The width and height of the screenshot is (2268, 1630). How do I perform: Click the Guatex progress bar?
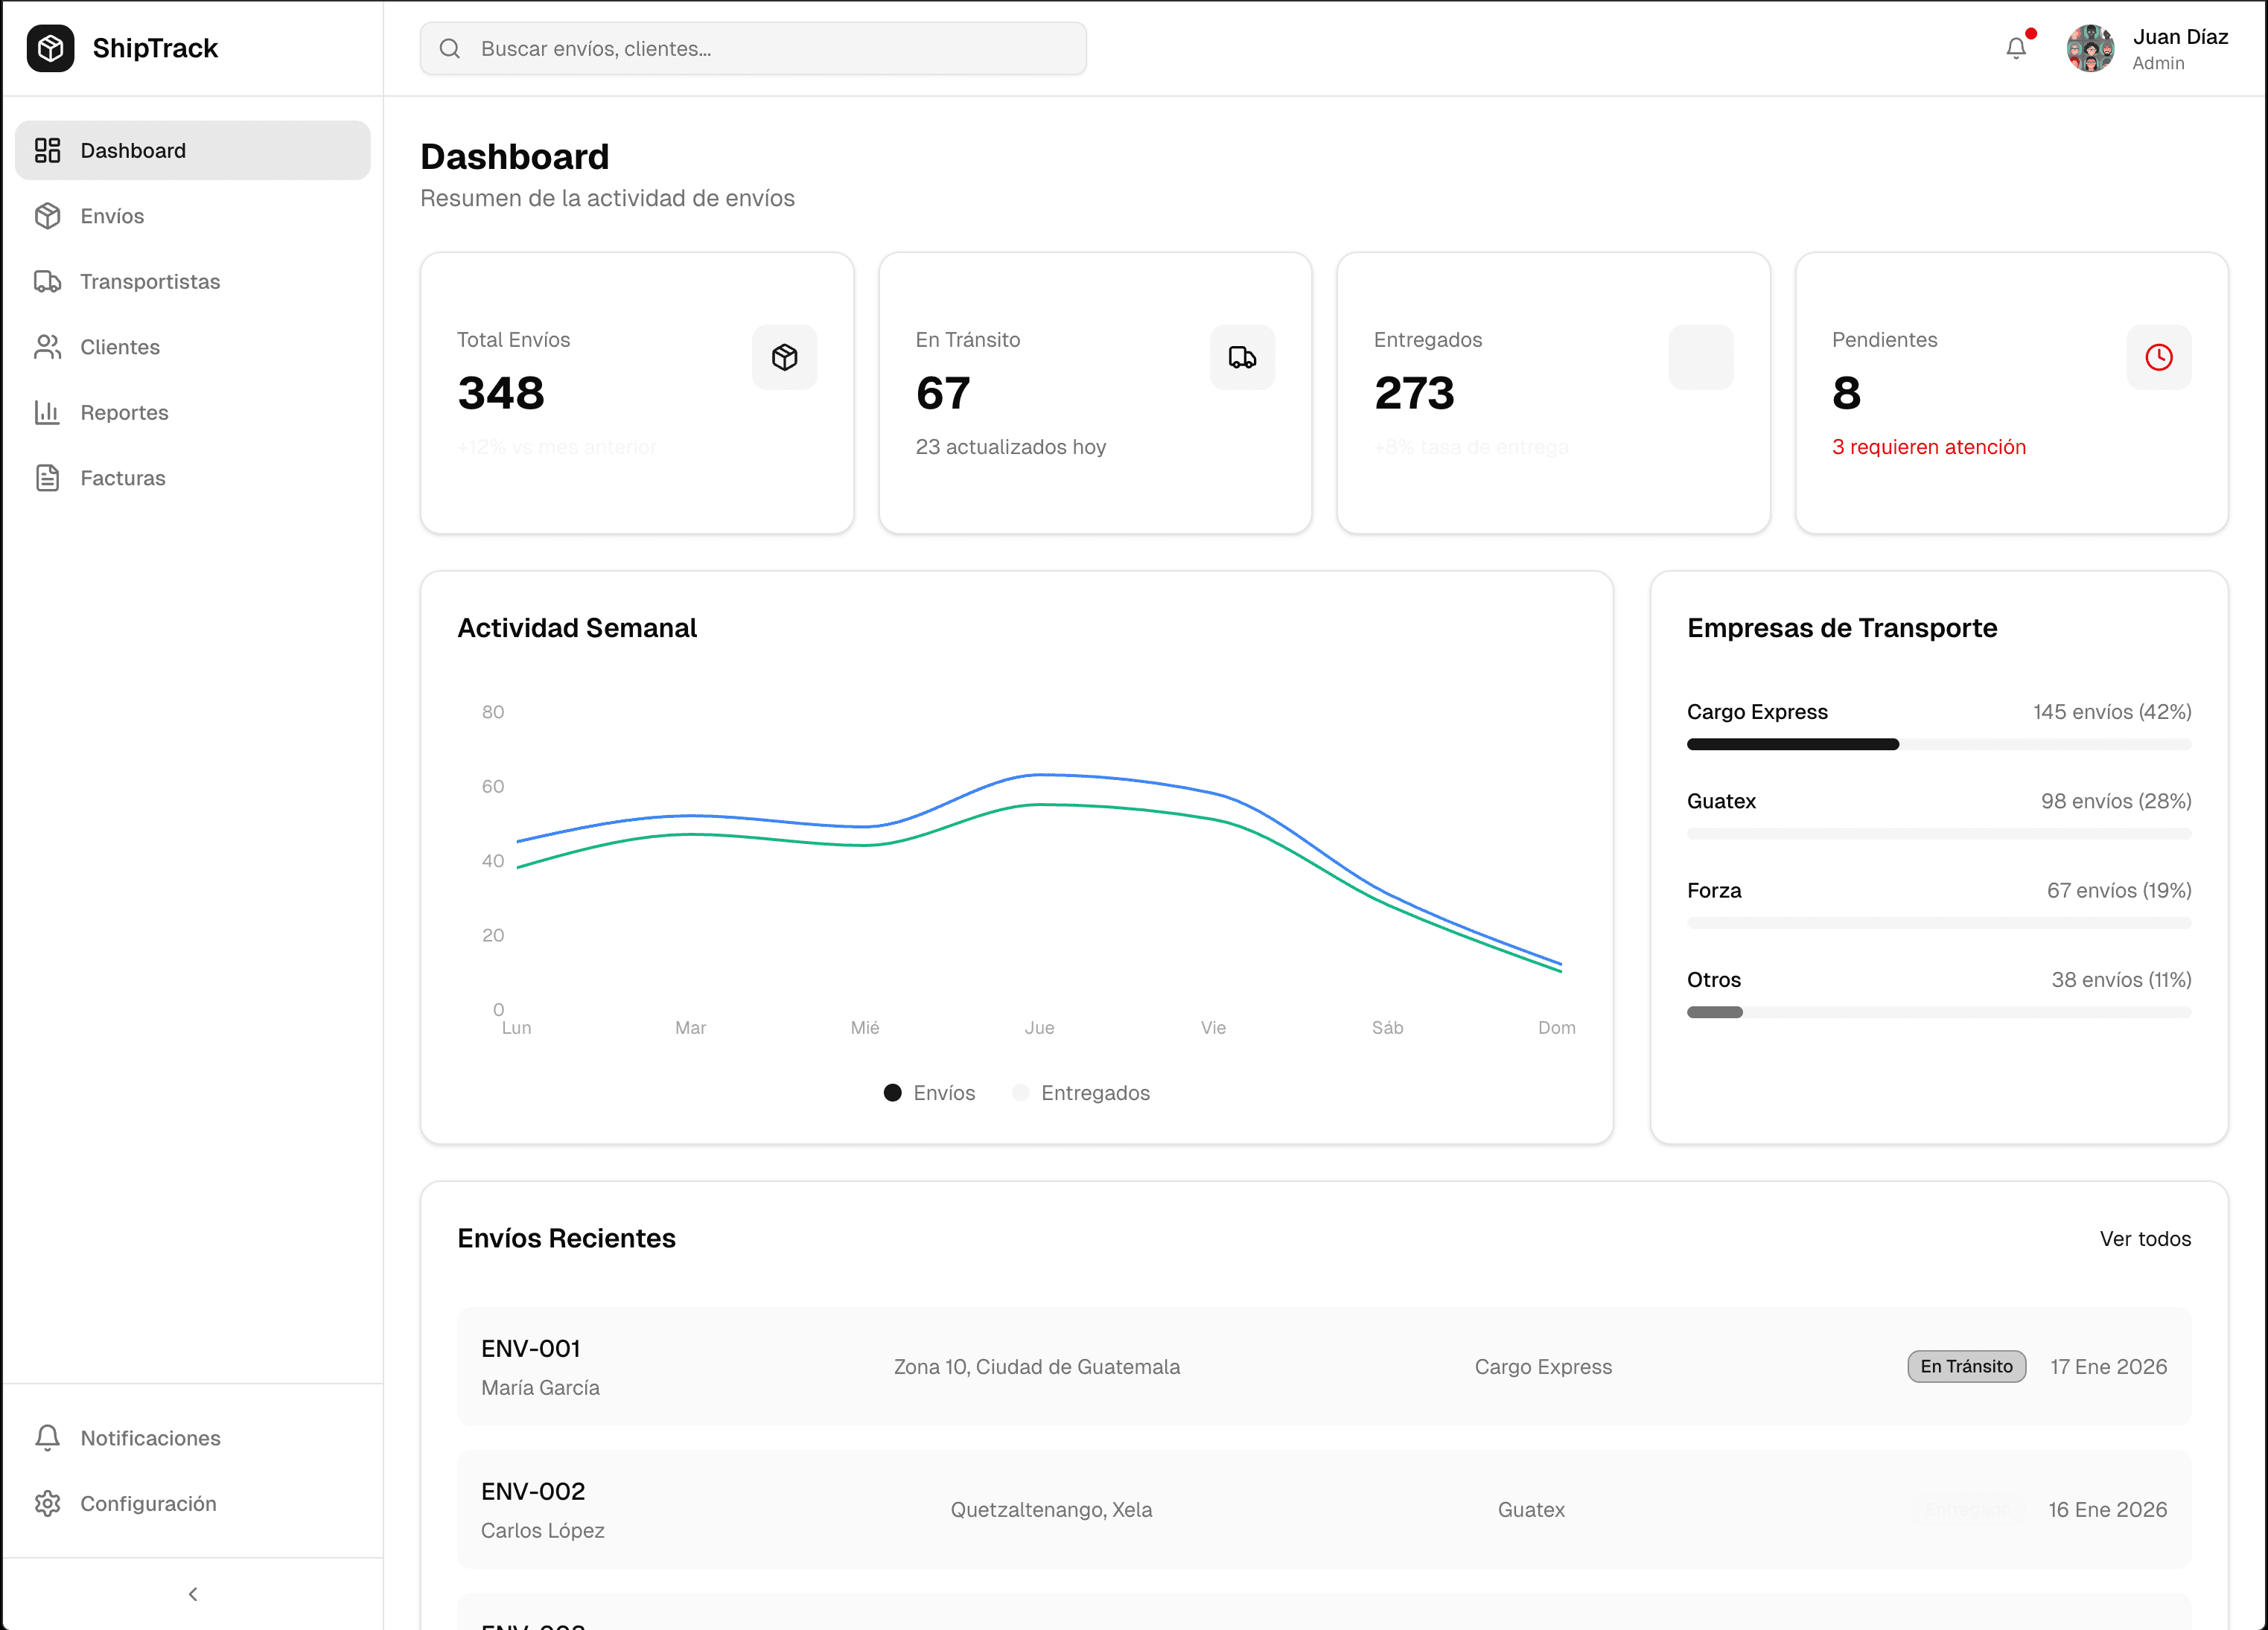coord(1938,834)
